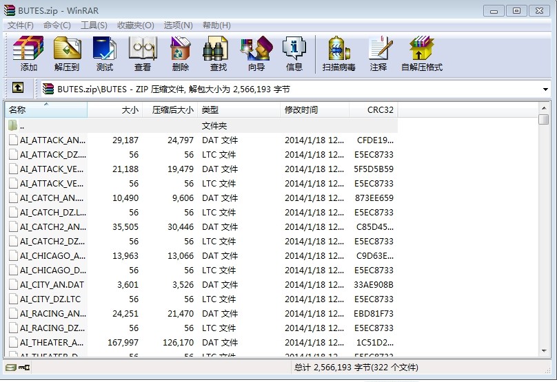This screenshot has width=557, height=382.
Task: Click the scrollbar down arrow
Action: [x=544, y=351]
